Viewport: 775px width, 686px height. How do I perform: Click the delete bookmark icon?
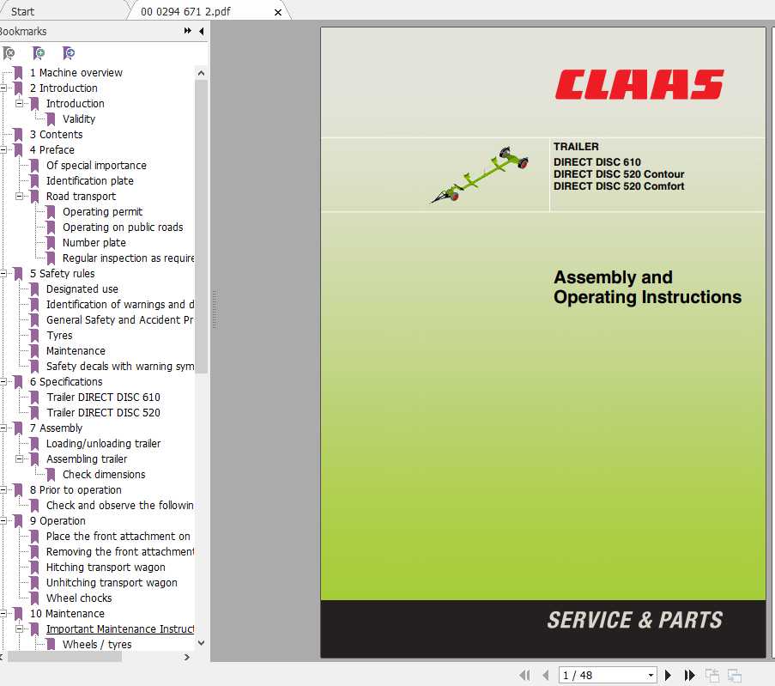(9, 52)
